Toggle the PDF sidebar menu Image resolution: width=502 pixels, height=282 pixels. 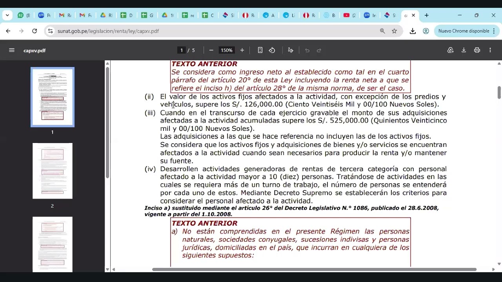click(12, 50)
